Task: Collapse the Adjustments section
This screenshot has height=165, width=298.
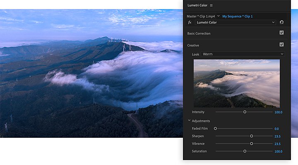Action: [189, 120]
